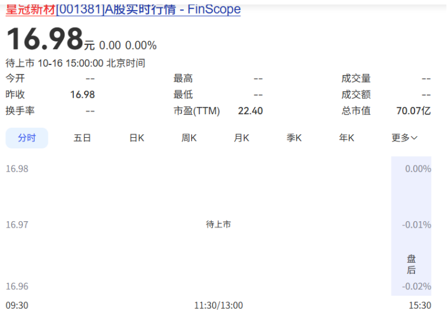Click the 成交额 label
447x317 pixels.
(x=356, y=95)
